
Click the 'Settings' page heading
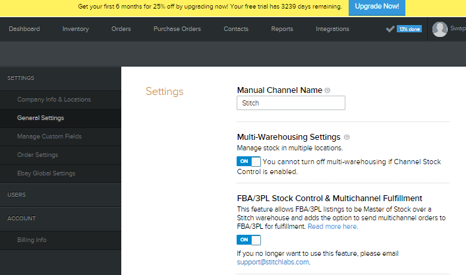point(164,92)
